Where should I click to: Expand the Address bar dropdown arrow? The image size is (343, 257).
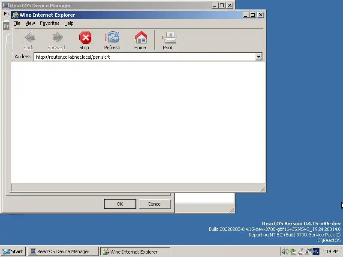259,57
